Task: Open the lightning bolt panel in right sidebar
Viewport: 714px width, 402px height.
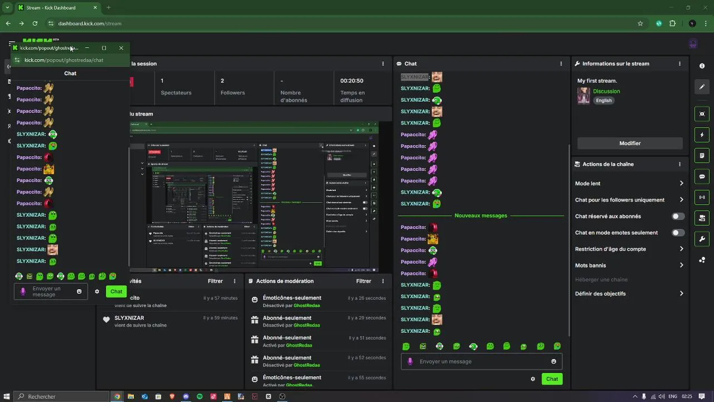Action: click(x=702, y=135)
